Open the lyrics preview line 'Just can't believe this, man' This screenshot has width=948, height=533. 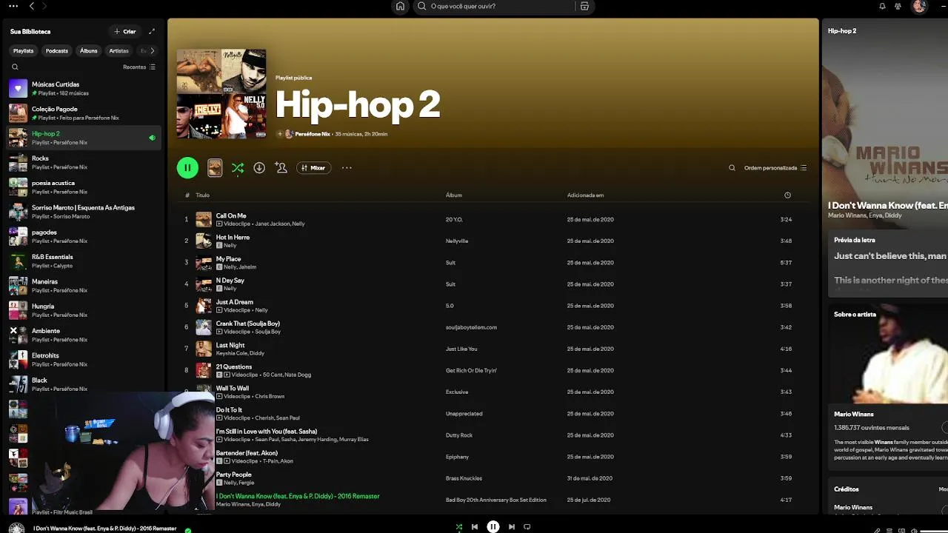[x=890, y=256]
